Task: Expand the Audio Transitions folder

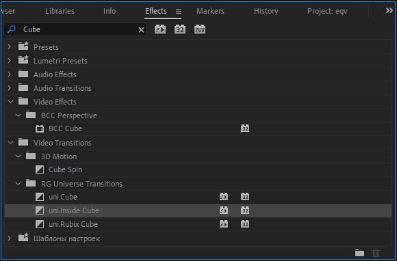Action: (10, 88)
